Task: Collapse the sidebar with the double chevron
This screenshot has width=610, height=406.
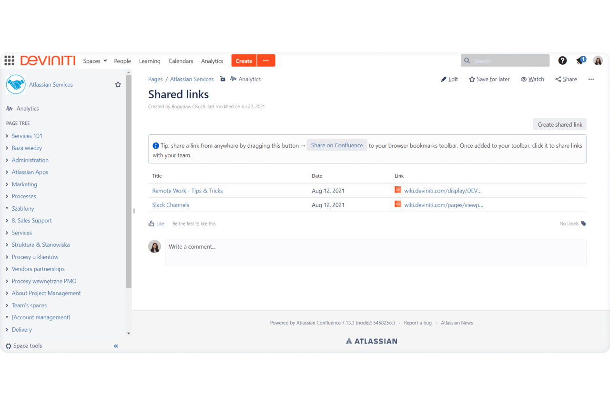Action: (x=115, y=346)
